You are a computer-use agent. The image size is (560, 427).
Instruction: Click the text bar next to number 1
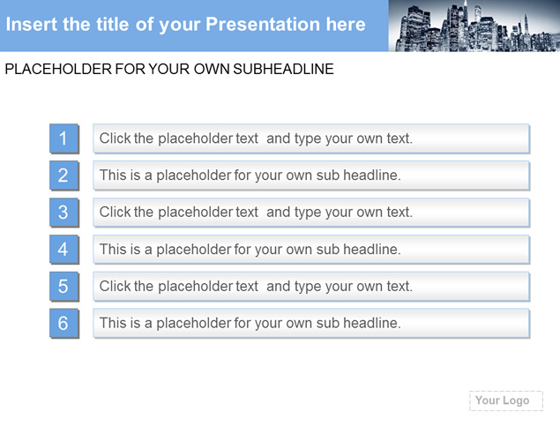(x=311, y=139)
